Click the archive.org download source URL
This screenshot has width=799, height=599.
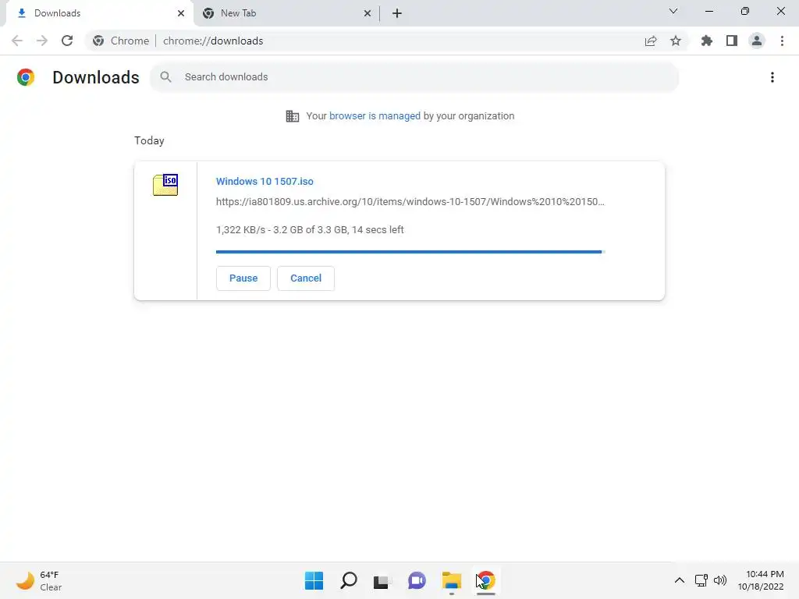pos(410,202)
